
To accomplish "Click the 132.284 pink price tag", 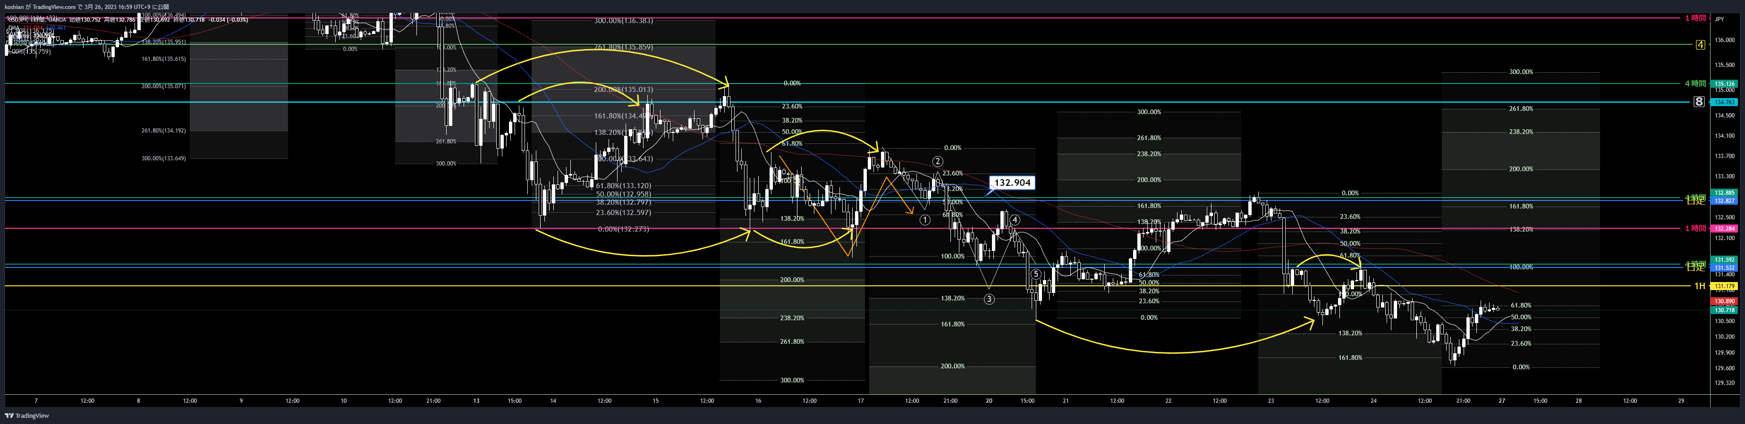I will tap(1724, 229).
